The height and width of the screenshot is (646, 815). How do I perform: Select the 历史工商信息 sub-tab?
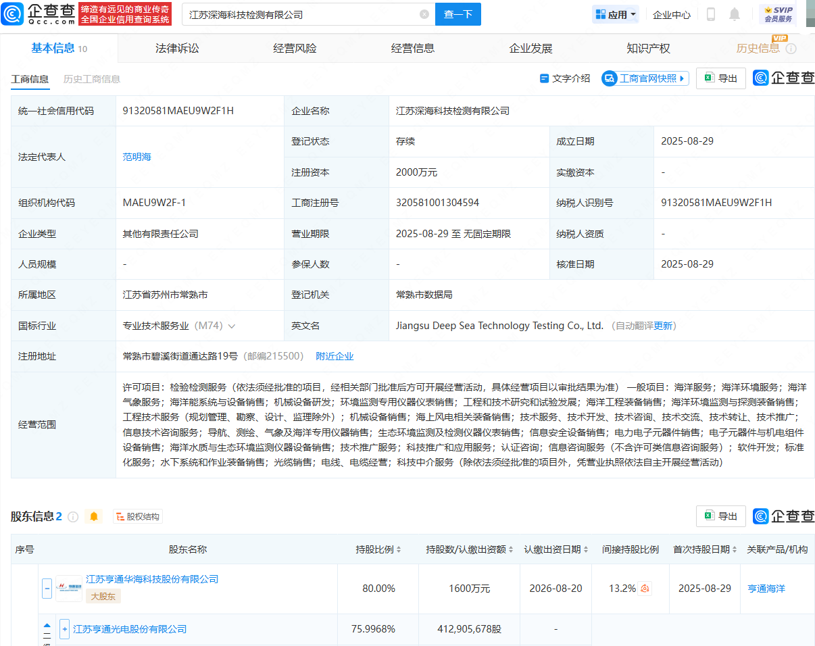[x=92, y=79]
